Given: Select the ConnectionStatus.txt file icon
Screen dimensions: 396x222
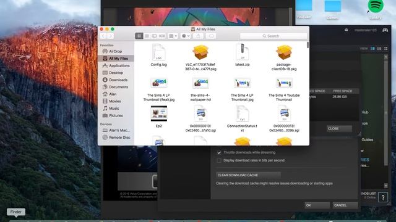Looking at the screenshot, I should pos(242,113).
